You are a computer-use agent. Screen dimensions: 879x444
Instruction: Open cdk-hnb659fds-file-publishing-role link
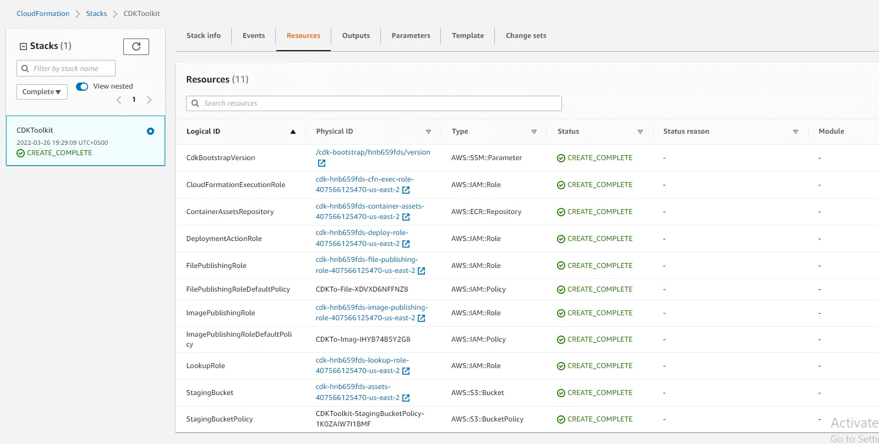pos(367,265)
